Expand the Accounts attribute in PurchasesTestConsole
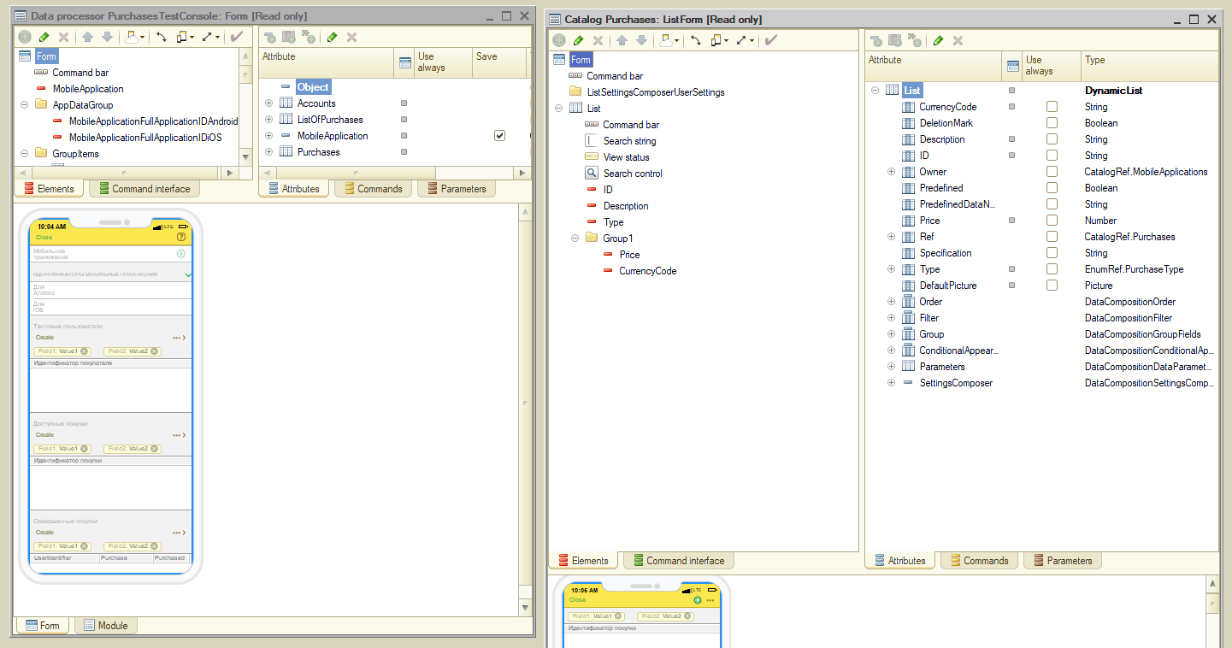This screenshot has width=1232, height=648. tap(268, 103)
